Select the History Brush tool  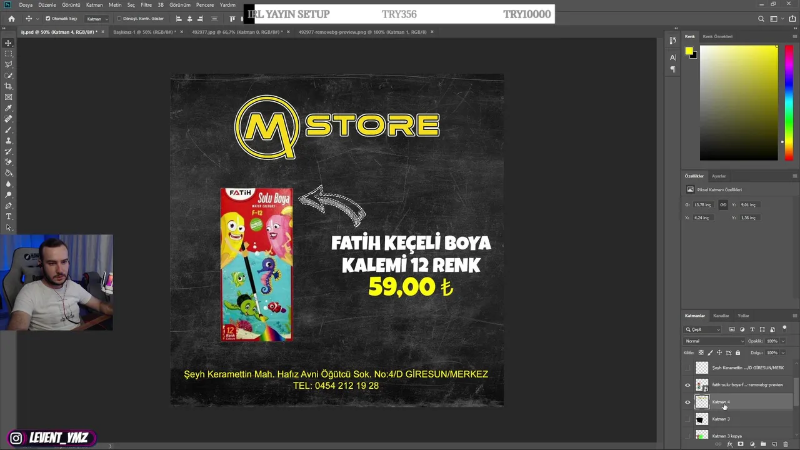8,151
